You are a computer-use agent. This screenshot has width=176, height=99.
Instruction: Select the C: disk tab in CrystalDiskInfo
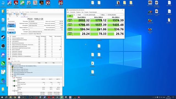[10, 15]
